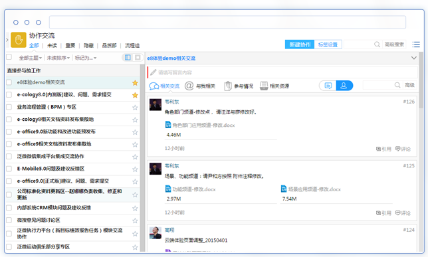This screenshot has width=428, height=257.
Task: Expand the left sidebar arrow
Action: pyautogui.click(x=7, y=40)
